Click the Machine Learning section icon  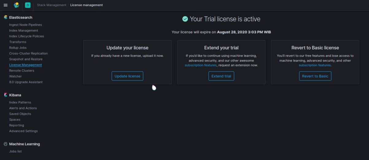(6, 144)
